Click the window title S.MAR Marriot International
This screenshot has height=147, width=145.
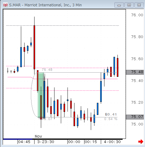click(45, 5)
